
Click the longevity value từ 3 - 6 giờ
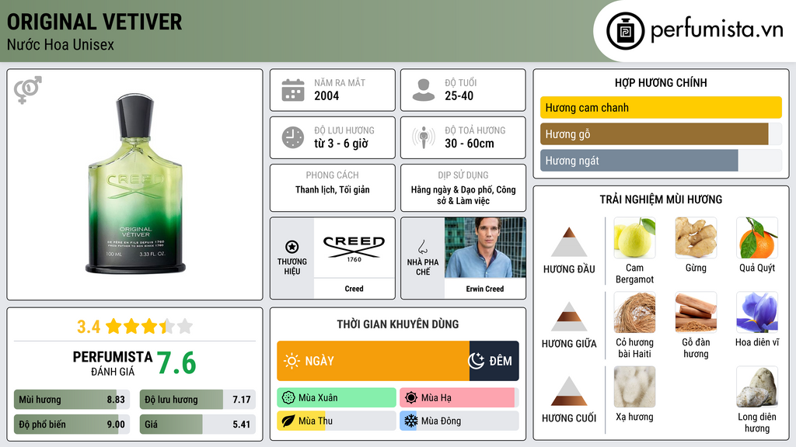[x=341, y=144]
